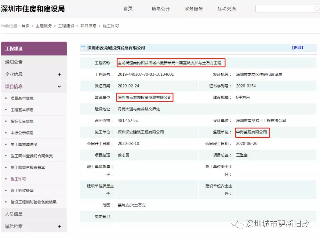Screen dimensions: 320x238
Task: Open 施工图审图进度 sidebar item
Action: click(x=24, y=145)
